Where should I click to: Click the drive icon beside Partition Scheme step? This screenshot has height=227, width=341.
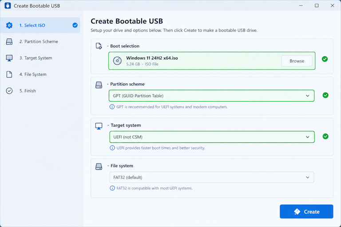[x=9, y=42]
